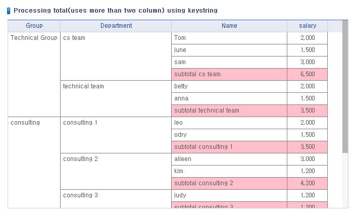Select the subtotal technical team cell

[229, 111]
